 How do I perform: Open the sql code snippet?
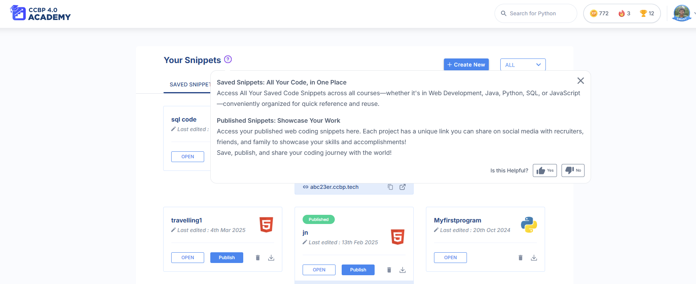pos(188,157)
